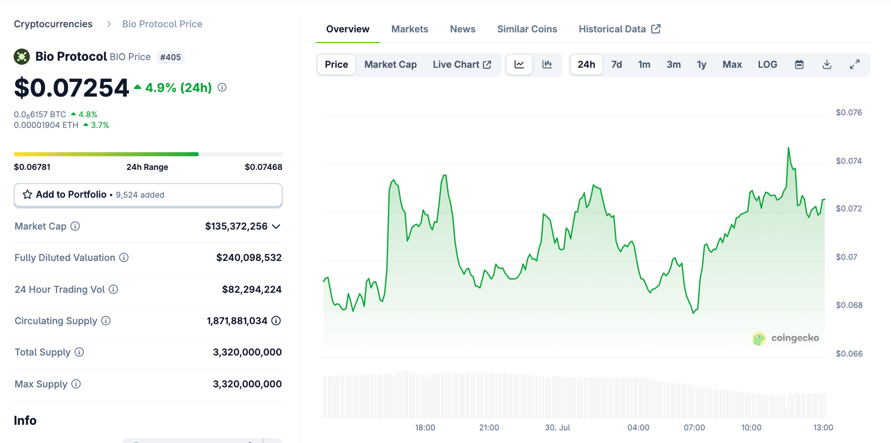Go to Similar Coins tab
The height and width of the screenshot is (443, 891).
click(x=527, y=29)
